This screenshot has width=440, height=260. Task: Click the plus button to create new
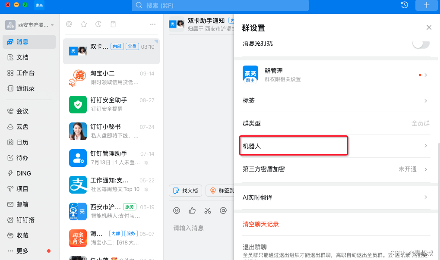tap(426, 5)
